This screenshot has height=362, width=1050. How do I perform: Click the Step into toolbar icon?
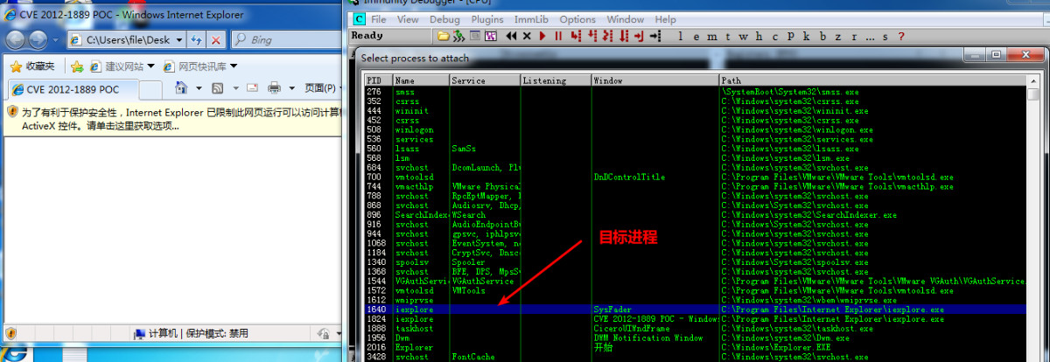click(576, 36)
